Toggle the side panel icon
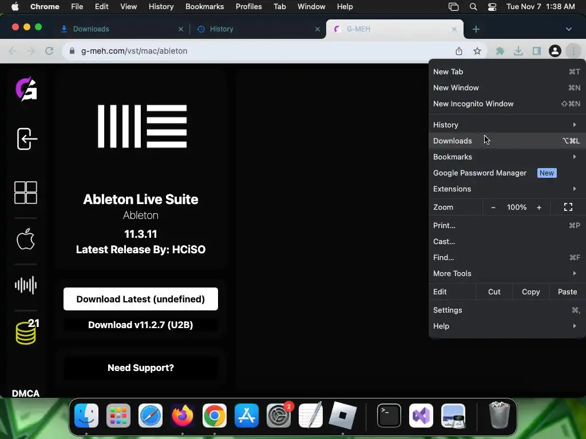The height and width of the screenshot is (439, 586). [537, 51]
